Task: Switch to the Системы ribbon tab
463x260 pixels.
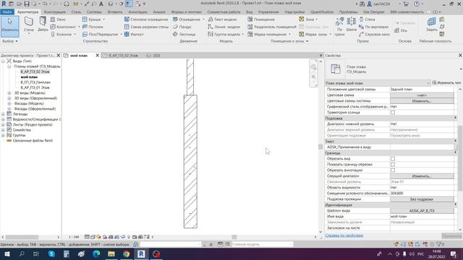Action: (x=94, y=12)
